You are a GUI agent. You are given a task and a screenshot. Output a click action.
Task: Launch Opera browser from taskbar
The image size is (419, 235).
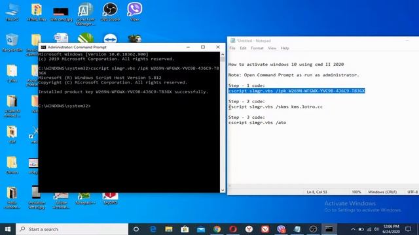[x=233, y=229]
